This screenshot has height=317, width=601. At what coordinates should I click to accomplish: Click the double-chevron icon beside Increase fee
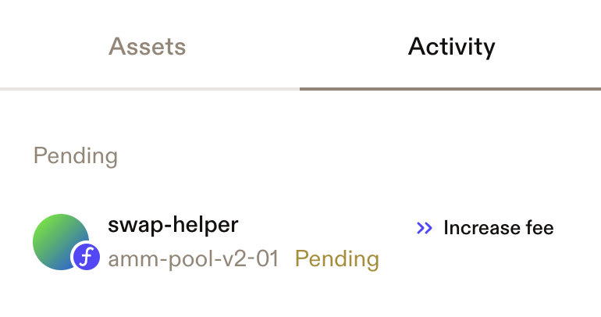(x=425, y=228)
